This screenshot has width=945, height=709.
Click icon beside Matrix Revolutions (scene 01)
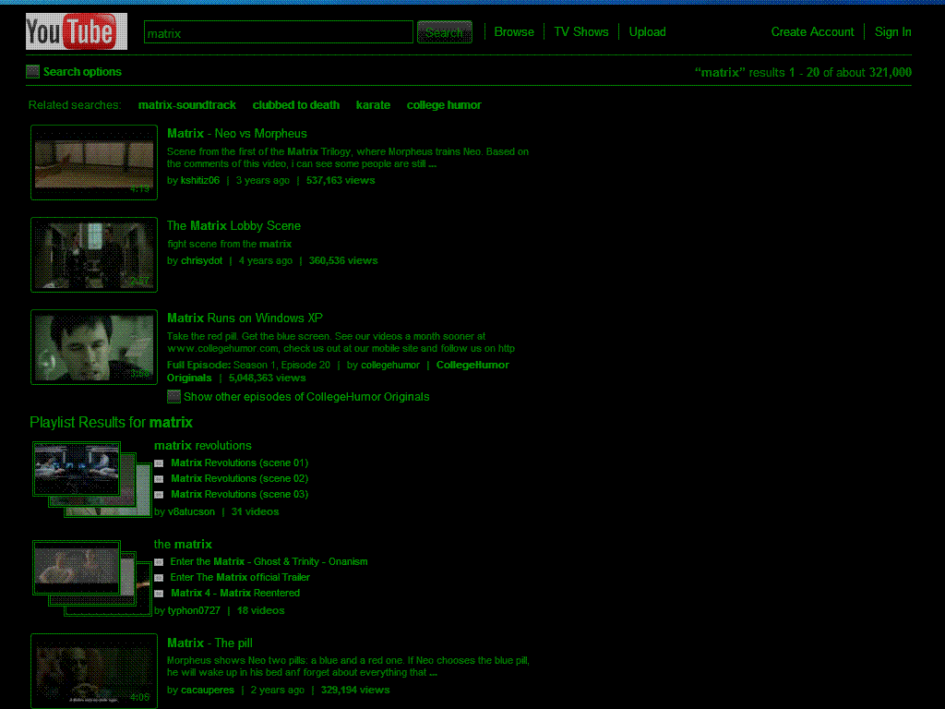pos(159,463)
